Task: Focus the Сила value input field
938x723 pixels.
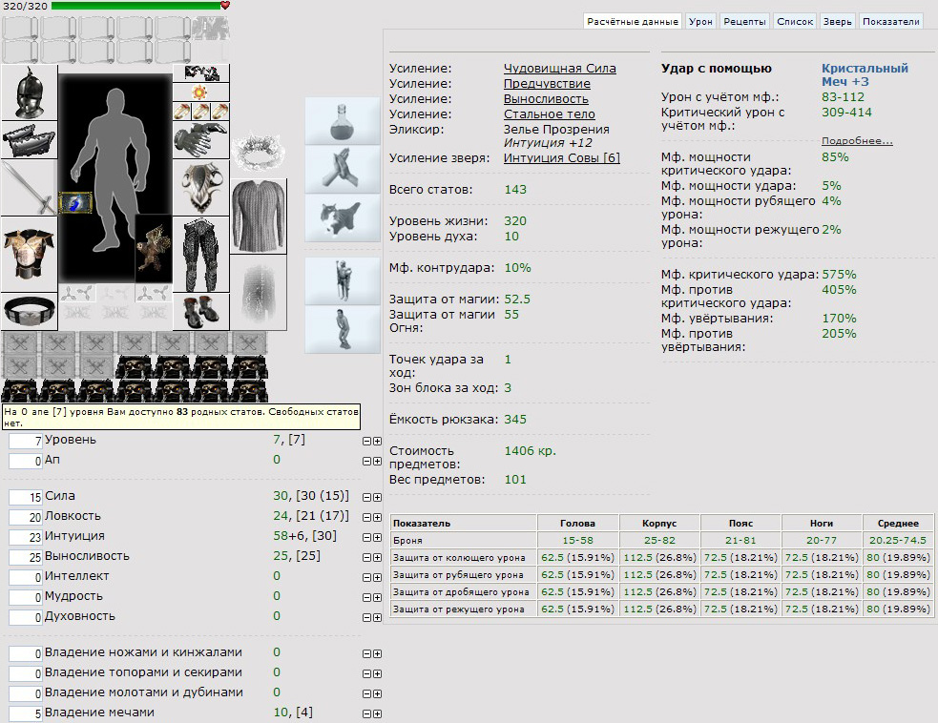Action: (x=26, y=498)
